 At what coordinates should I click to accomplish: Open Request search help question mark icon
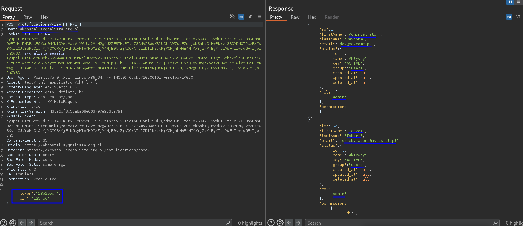pos(4,223)
